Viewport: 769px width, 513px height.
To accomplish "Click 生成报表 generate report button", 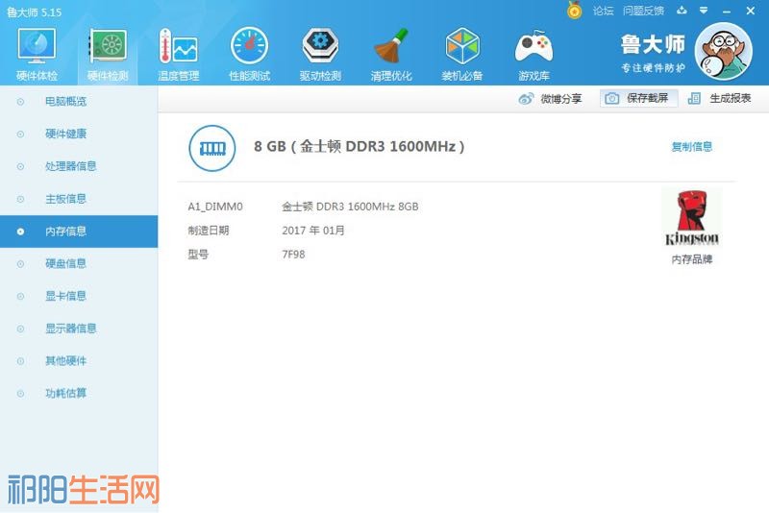I will [719, 99].
